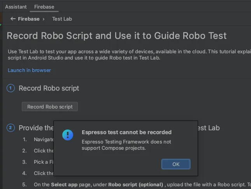Select the Firebase tab
Screen dimensions: 251x189
[x=44, y=7]
